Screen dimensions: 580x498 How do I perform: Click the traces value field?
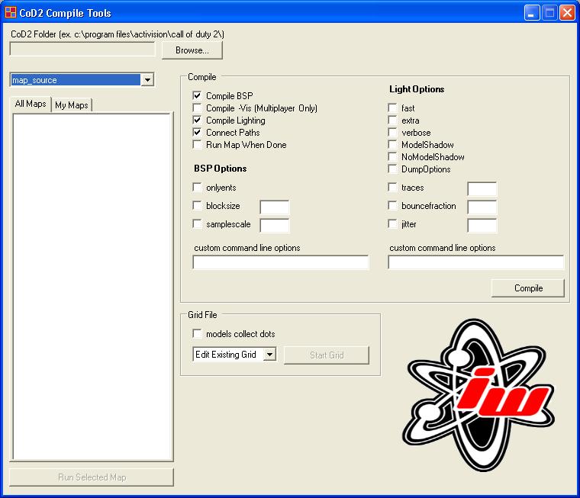(482, 188)
